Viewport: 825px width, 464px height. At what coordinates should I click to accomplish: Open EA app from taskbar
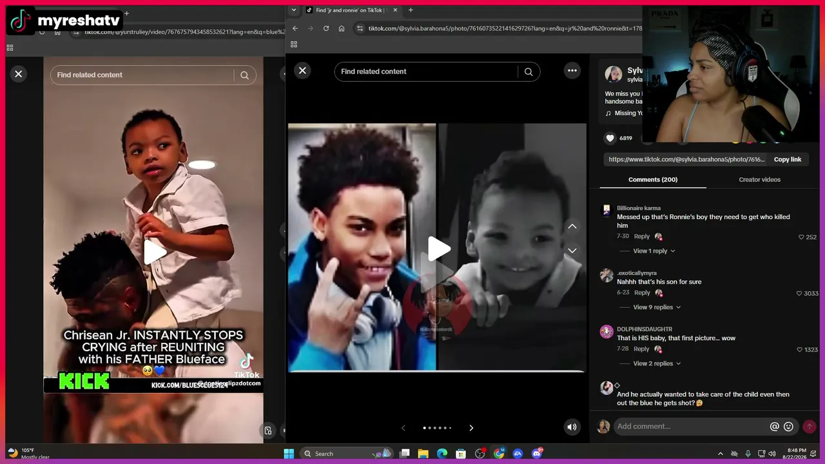click(518, 454)
